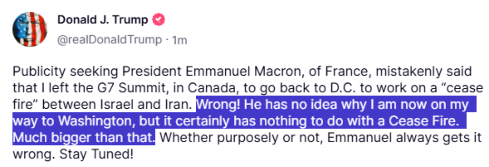Click the 1m post timestamp
Image resolution: width=489 pixels, height=167 pixels.
click(180, 40)
